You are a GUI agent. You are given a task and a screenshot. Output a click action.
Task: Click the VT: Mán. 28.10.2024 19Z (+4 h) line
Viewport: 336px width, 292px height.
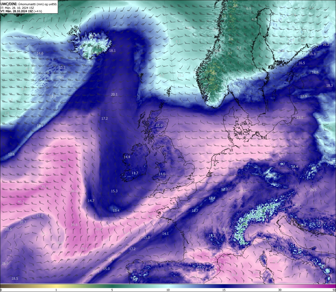pos(21,11)
